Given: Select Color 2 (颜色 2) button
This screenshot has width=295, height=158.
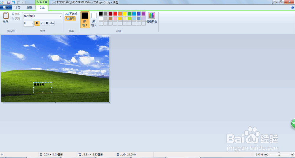Looking at the screenshot, I should click(x=94, y=20).
